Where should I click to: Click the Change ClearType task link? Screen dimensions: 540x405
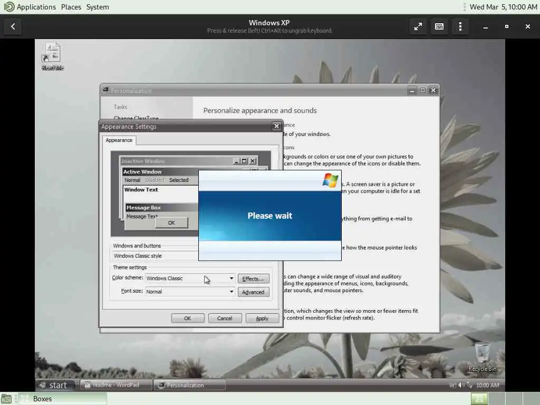point(136,118)
